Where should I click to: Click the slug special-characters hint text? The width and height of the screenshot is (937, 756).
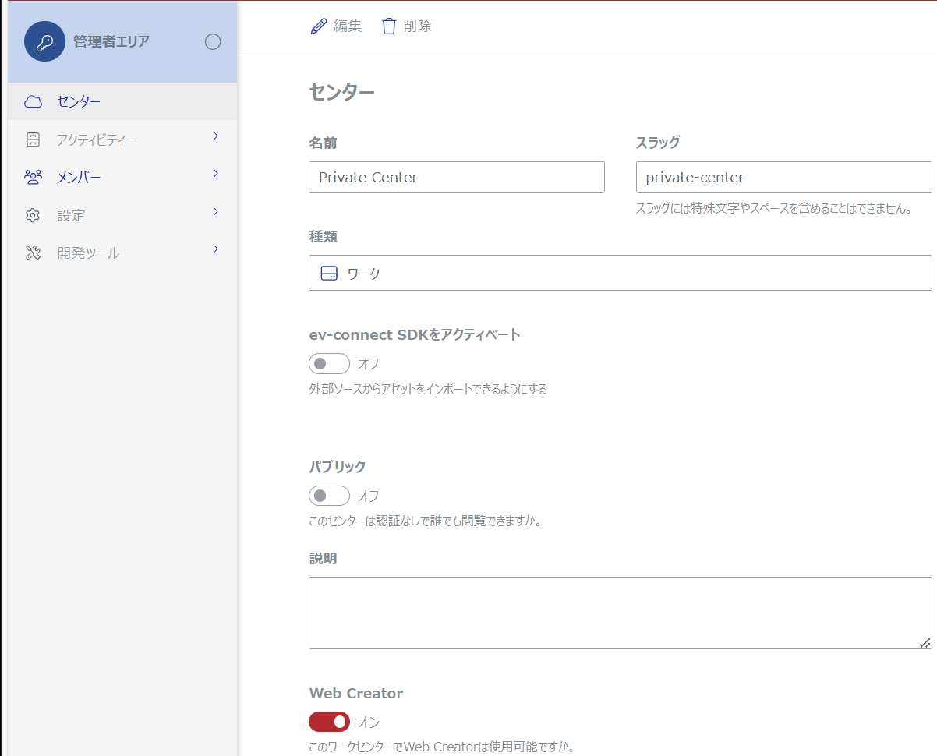[774, 209]
